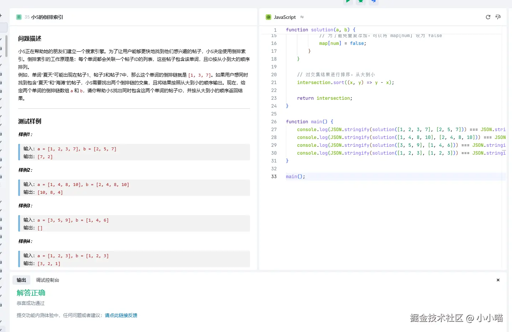Click the plus icon at far left
Viewport: 512px width, 332px height.
pyautogui.click(x=1, y=16)
